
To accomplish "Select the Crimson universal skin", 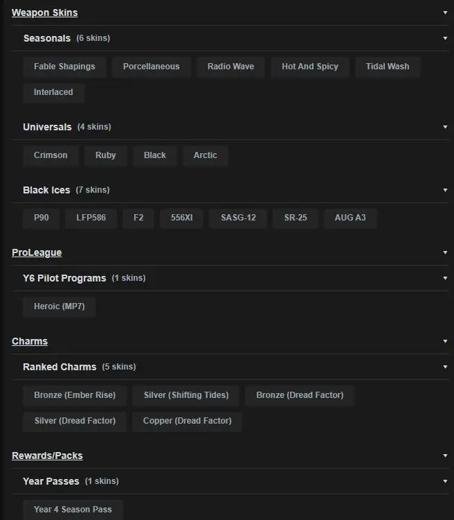I will coord(51,155).
